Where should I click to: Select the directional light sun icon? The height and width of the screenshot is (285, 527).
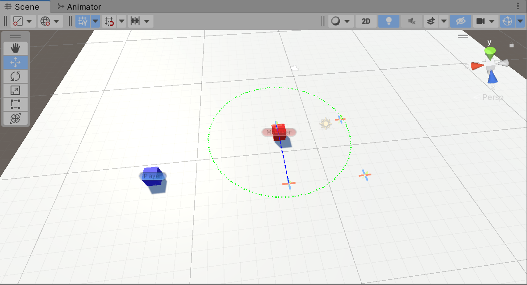pyautogui.click(x=325, y=123)
